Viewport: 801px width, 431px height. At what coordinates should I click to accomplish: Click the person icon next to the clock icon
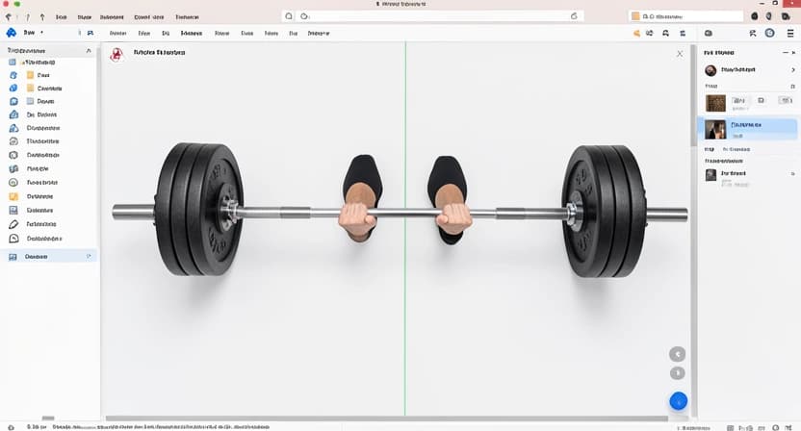coord(753,34)
